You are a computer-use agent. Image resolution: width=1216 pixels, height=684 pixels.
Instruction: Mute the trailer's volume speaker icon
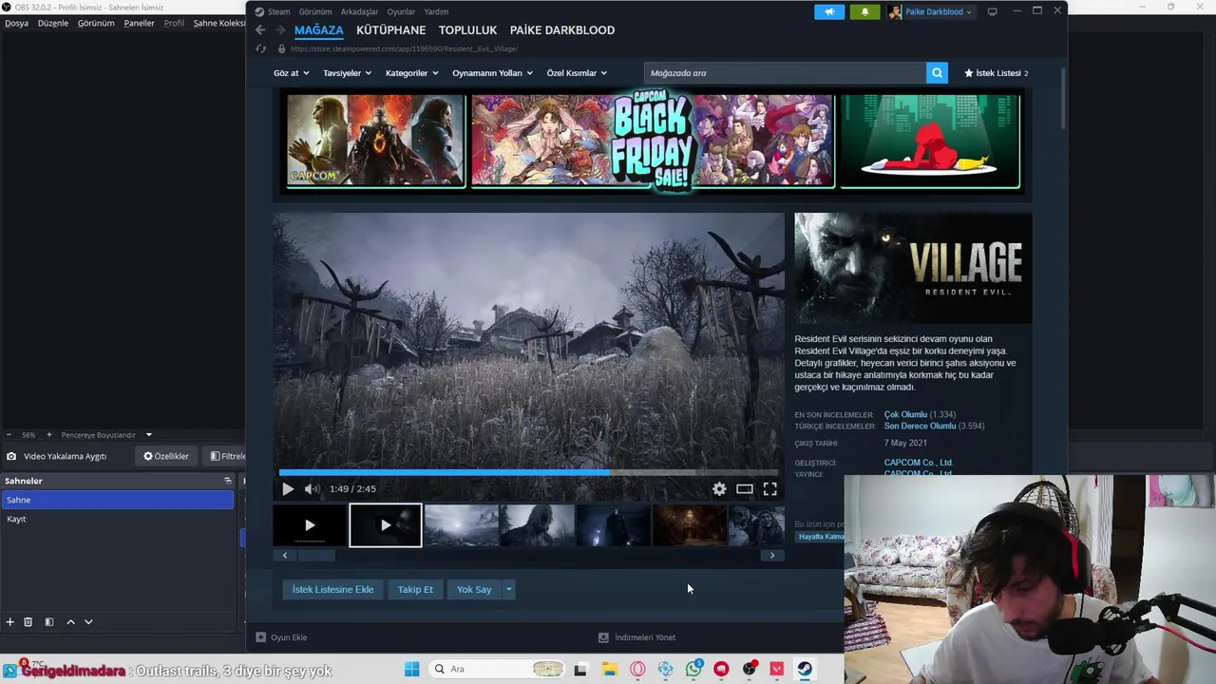(x=312, y=489)
